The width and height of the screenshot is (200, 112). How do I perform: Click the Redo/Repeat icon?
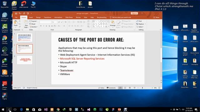pos(24,13)
